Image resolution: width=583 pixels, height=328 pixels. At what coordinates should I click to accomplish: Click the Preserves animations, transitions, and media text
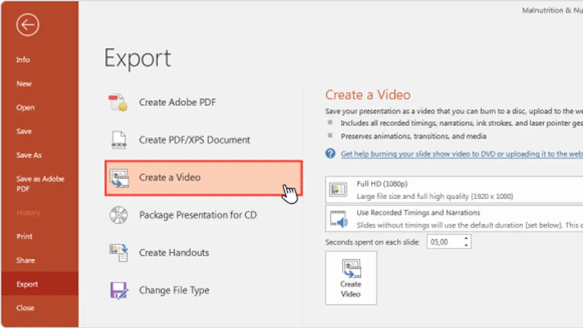(413, 136)
